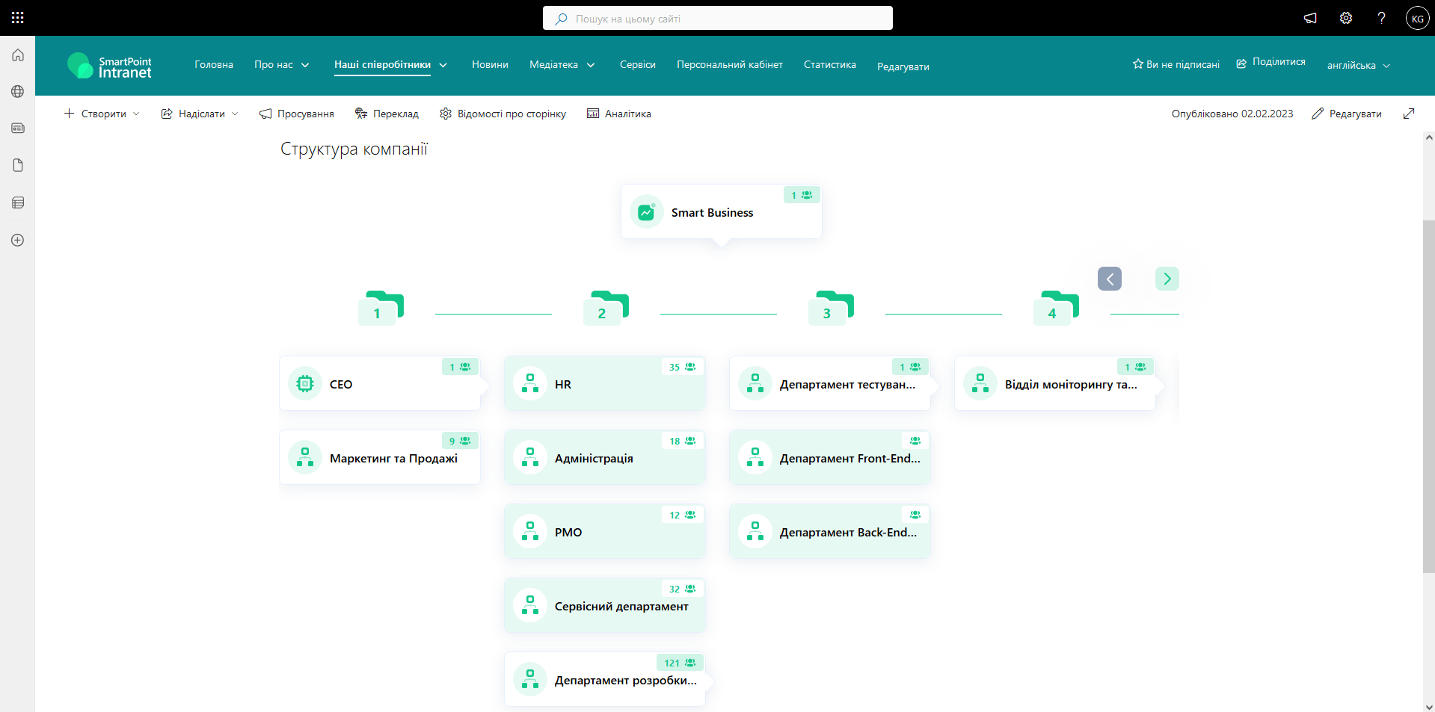This screenshot has width=1435, height=712.
Task: Click the Поділитися share link
Action: [x=1270, y=63]
